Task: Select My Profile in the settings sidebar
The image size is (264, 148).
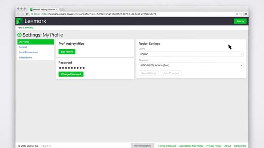Action: point(35,42)
